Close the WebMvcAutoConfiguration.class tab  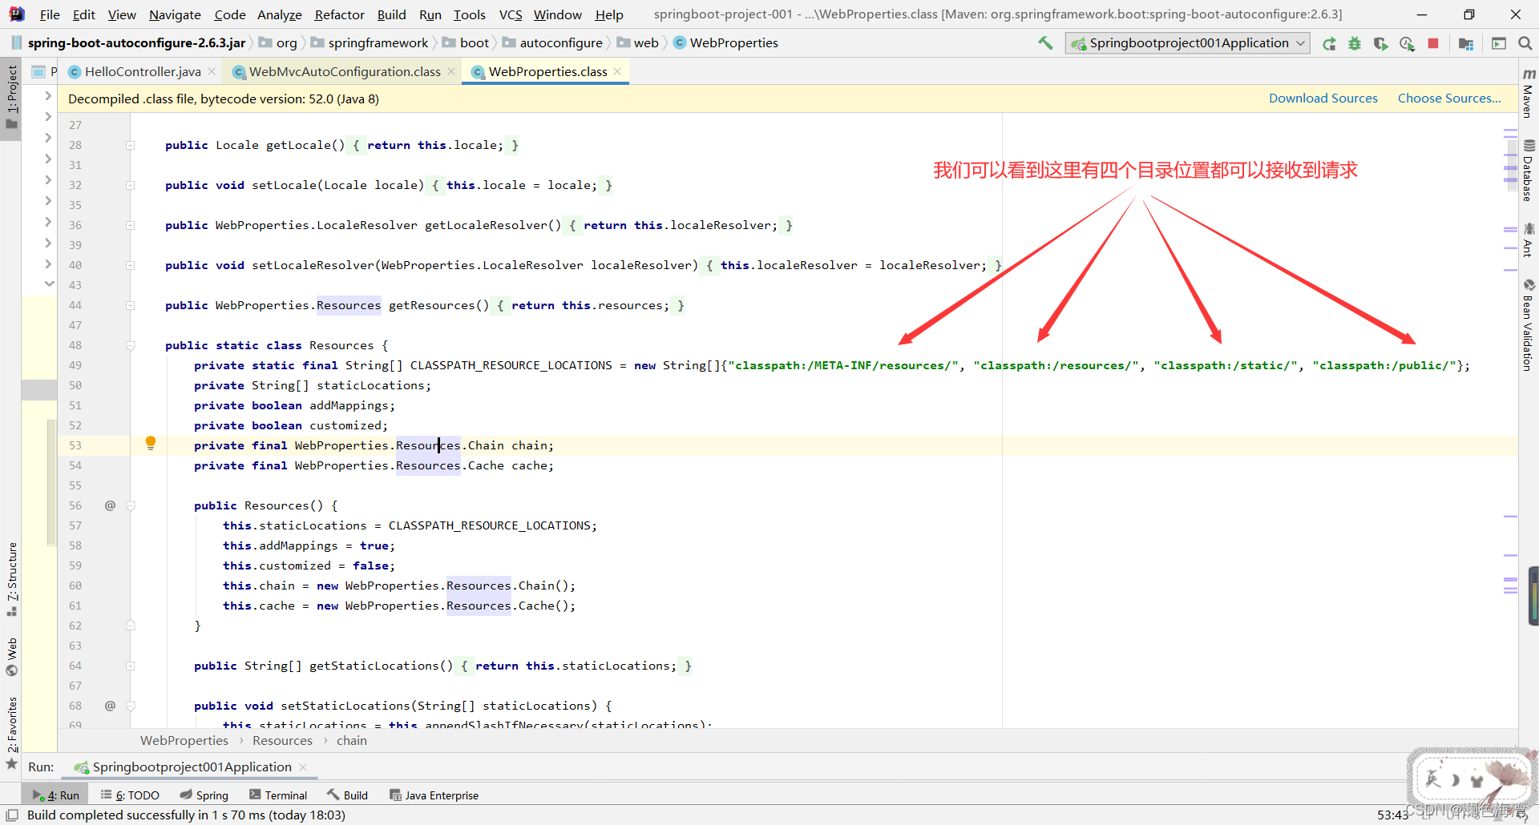coord(451,71)
